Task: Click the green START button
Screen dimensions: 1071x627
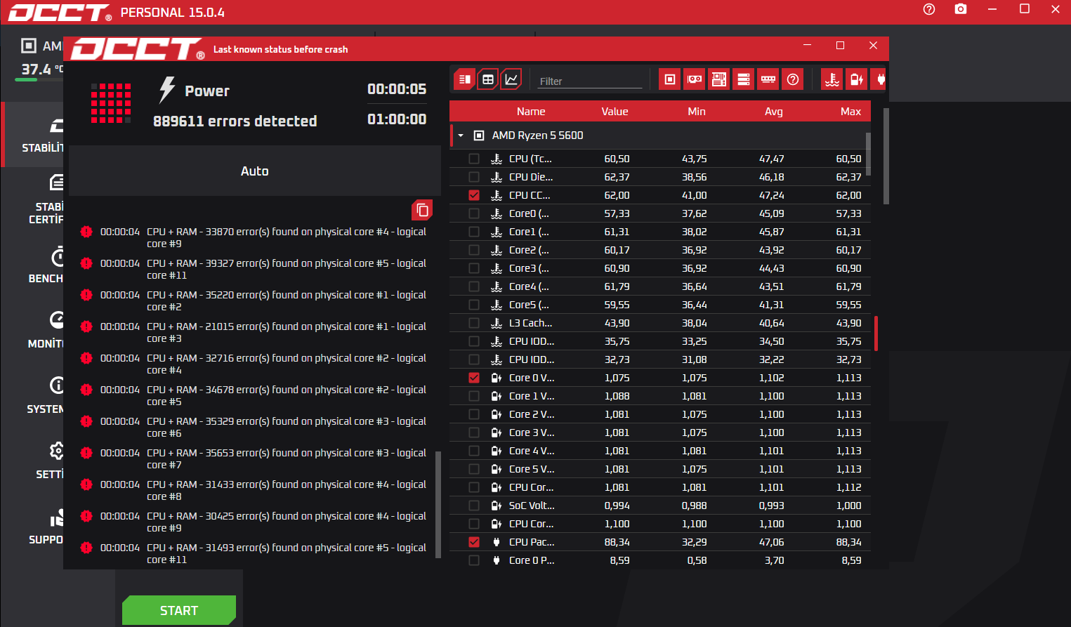Action: coord(179,610)
